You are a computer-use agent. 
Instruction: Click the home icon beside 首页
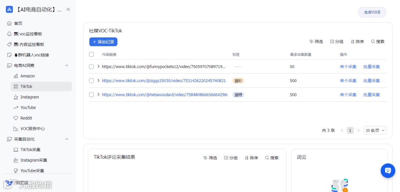click(x=9, y=23)
